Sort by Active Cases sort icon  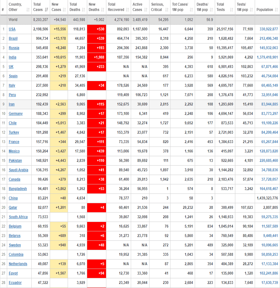click(146, 10)
